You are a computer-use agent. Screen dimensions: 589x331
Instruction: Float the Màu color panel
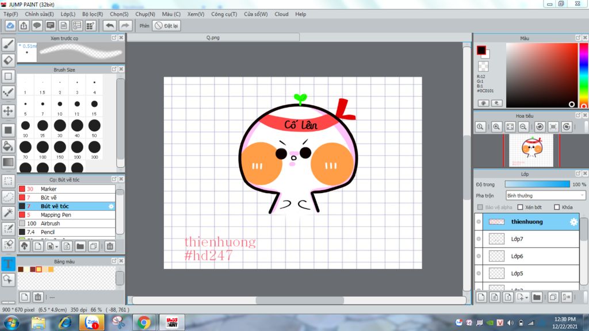tap(578, 38)
